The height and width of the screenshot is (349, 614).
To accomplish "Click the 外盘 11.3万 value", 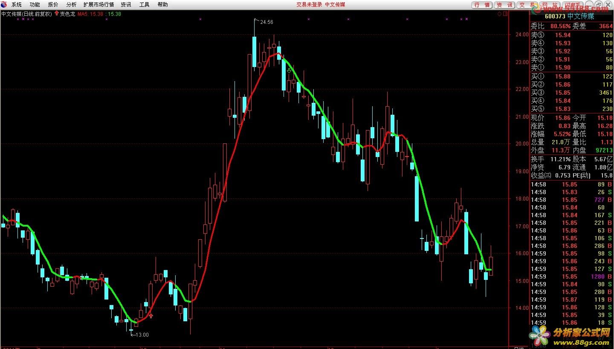I will [561, 150].
